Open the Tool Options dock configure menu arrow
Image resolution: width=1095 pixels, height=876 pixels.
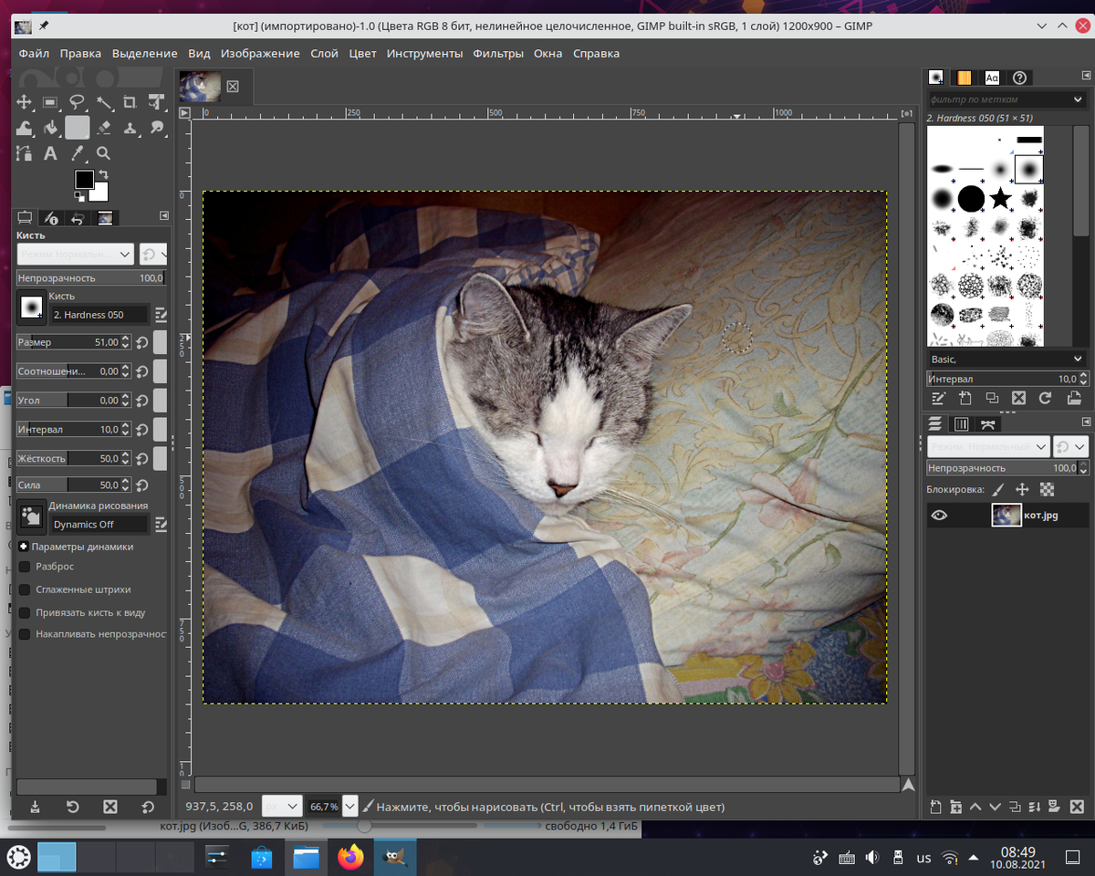pyautogui.click(x=164, y=216)
